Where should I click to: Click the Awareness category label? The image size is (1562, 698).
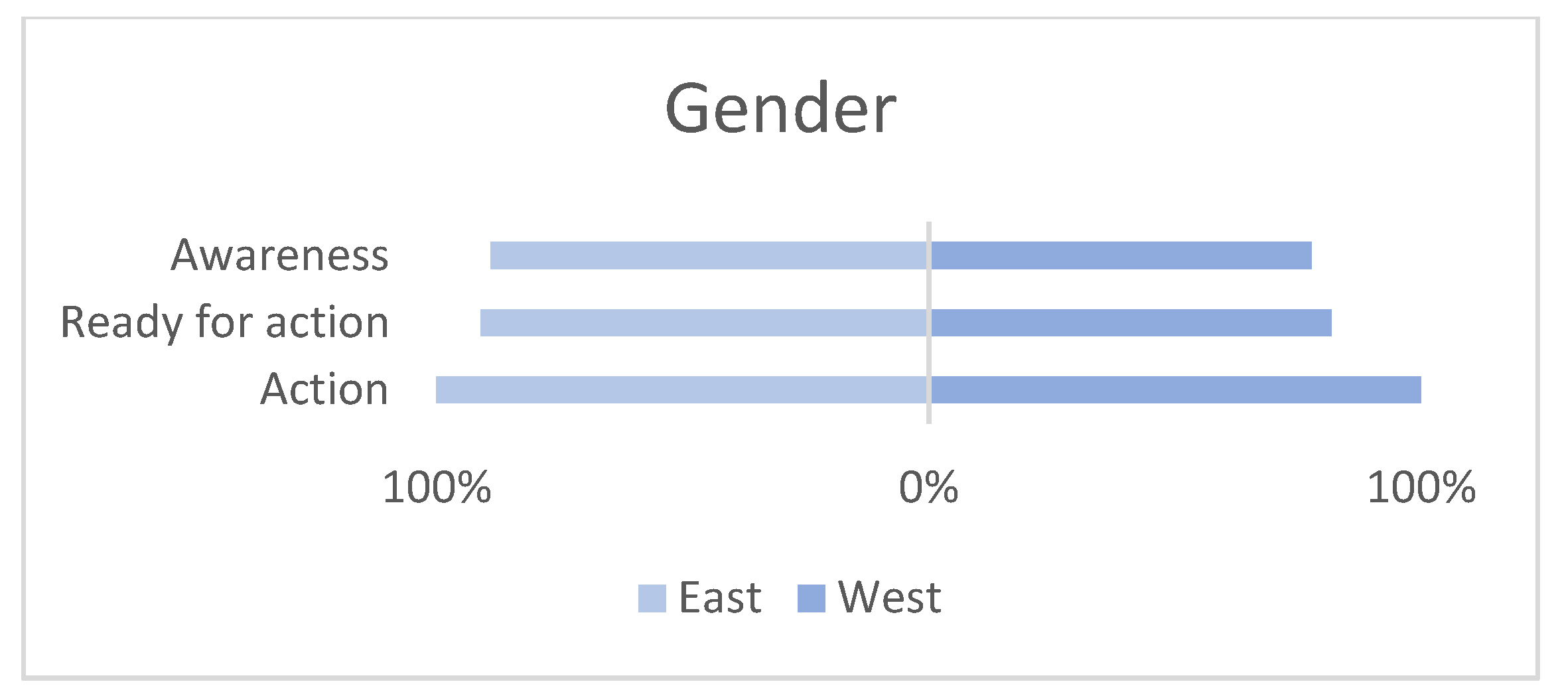(x=279, y=255)
